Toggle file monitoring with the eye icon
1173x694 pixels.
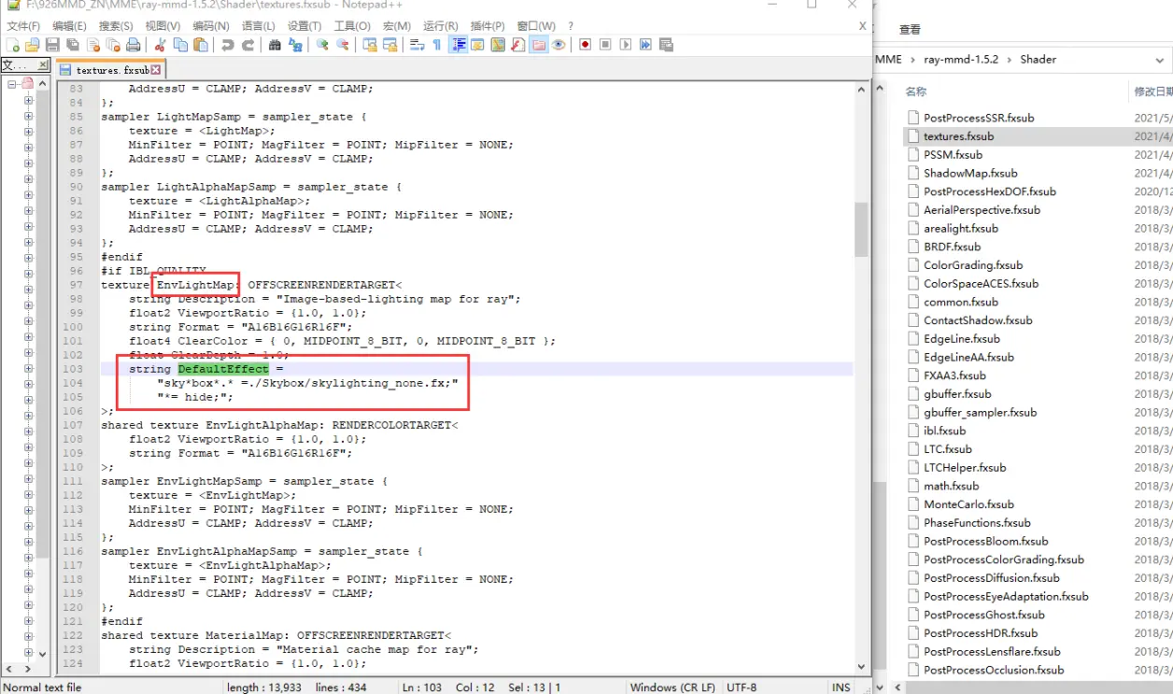pyautogui.click(x=558, y=45)
